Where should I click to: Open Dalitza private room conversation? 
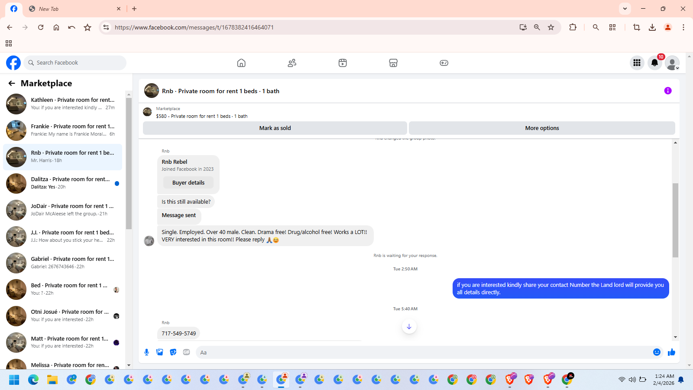[63, 183]
